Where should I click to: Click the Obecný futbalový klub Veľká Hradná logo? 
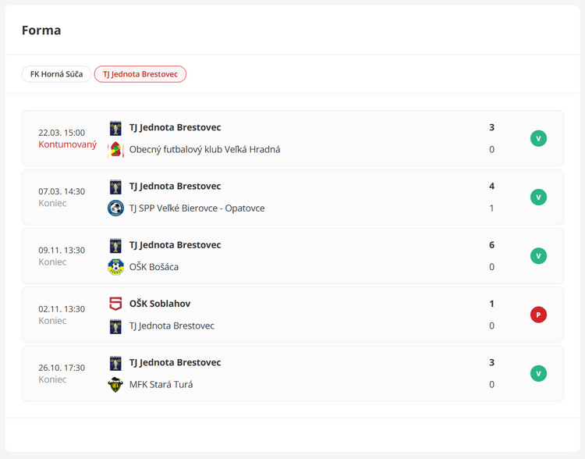(x=115, y=149)
